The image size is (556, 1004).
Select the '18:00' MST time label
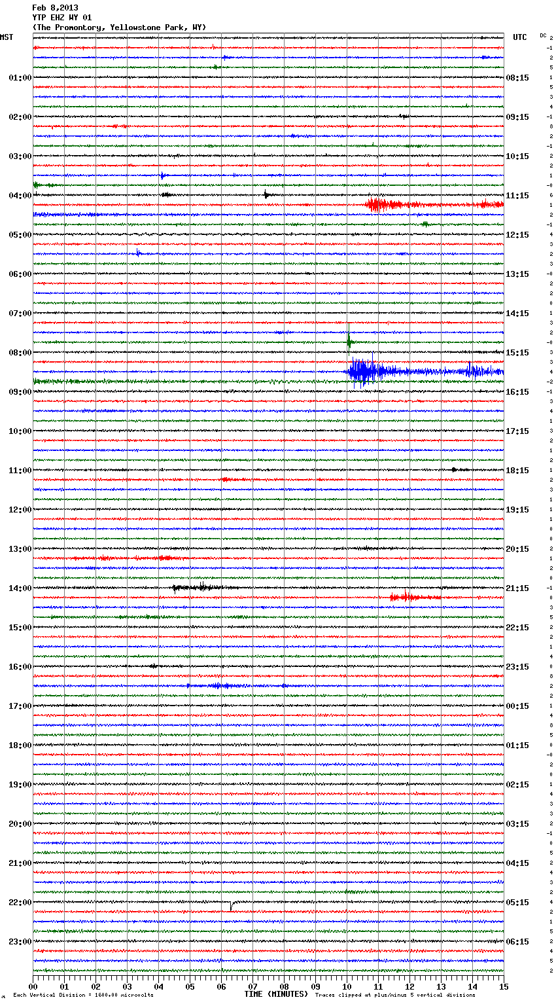click(x=20, y=745)
